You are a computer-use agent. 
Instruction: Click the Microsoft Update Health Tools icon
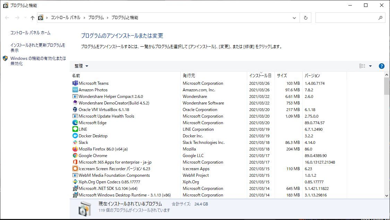(75, 116)
